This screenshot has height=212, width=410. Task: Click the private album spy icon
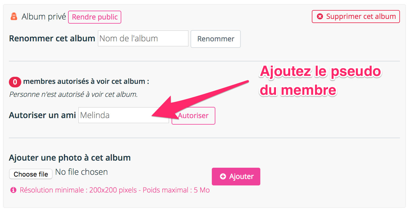click(14, 17)
